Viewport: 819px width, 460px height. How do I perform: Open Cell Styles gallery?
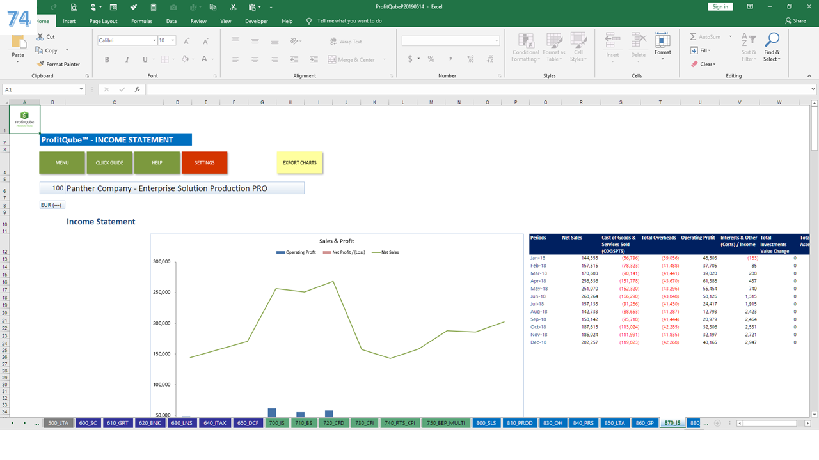point(578,48)
